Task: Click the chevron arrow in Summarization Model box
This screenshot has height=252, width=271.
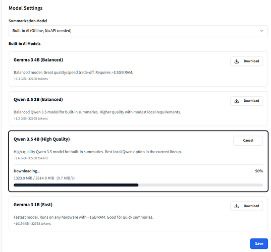Action: click(262, 31)
